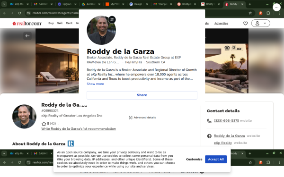
Task: Click the Share button
Action: [x=142, y=95]
